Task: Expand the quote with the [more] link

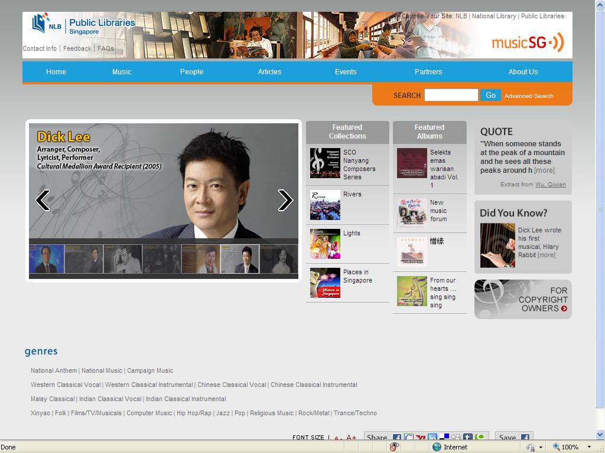Action: coord(544,170)
